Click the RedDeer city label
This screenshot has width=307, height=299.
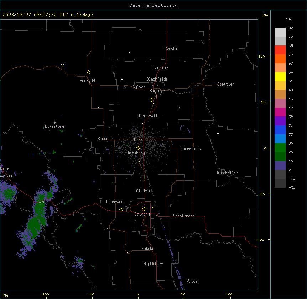click(x=157, y=91)
